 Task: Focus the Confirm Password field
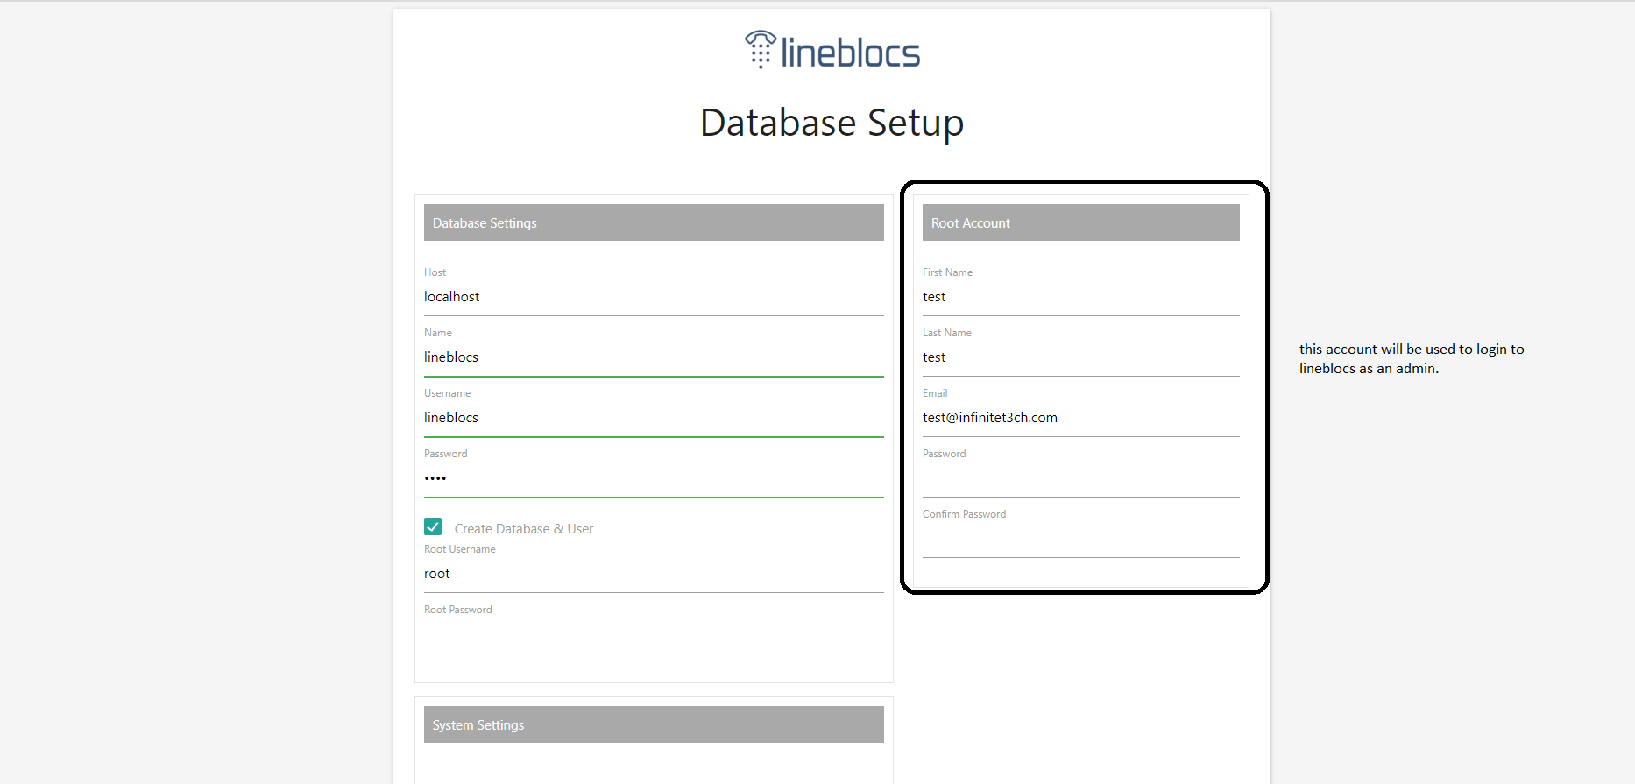pos(1080,539)
